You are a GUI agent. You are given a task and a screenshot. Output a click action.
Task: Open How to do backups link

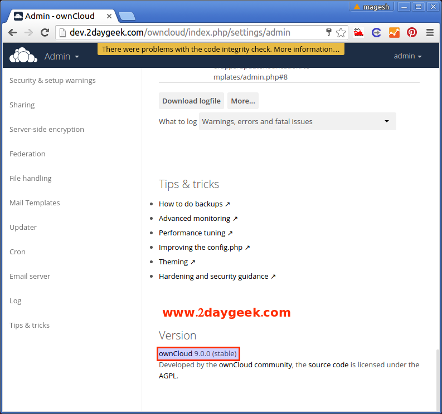(195, 204)
